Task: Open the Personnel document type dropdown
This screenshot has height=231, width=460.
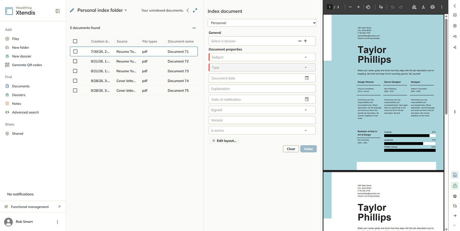Action: tap(262, 23)
